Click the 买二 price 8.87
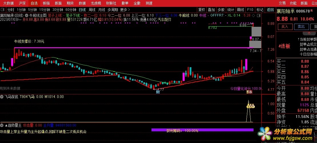 (x=305, y=66)
